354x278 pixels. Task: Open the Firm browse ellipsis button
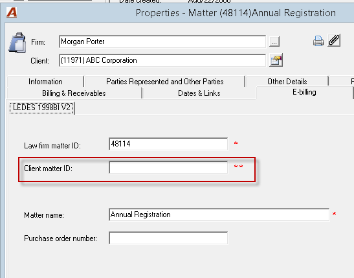pos(274,41)
